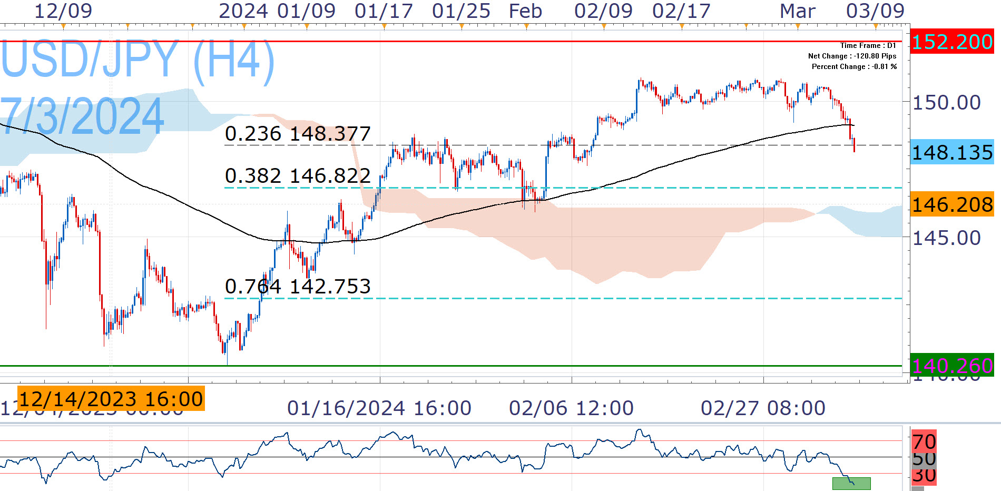
Task: Click the 0.764 142.753 Fibonacci label
Action: pyautogui.click(x=298, y=287)
